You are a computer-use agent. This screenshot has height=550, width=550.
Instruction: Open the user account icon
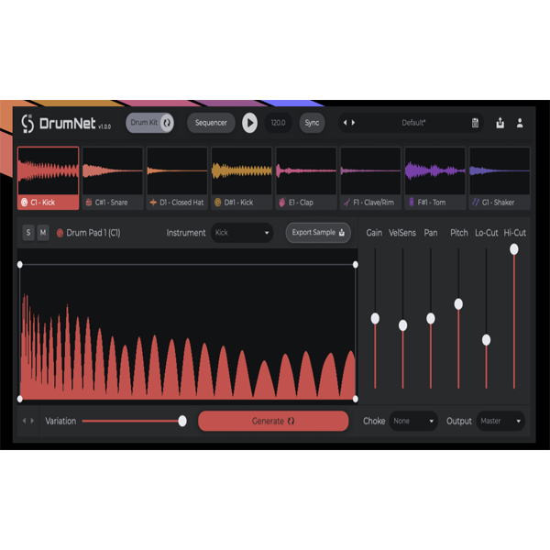tap(520, 123)
